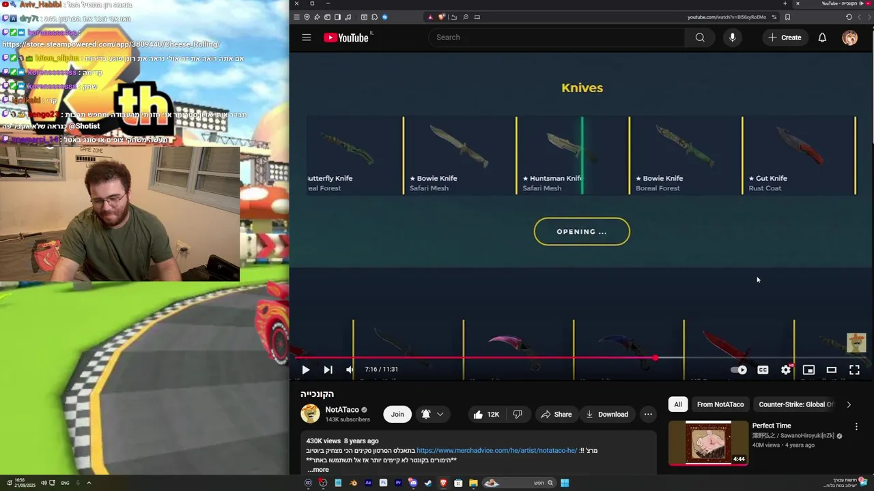Click the Create button

[785, 38]
